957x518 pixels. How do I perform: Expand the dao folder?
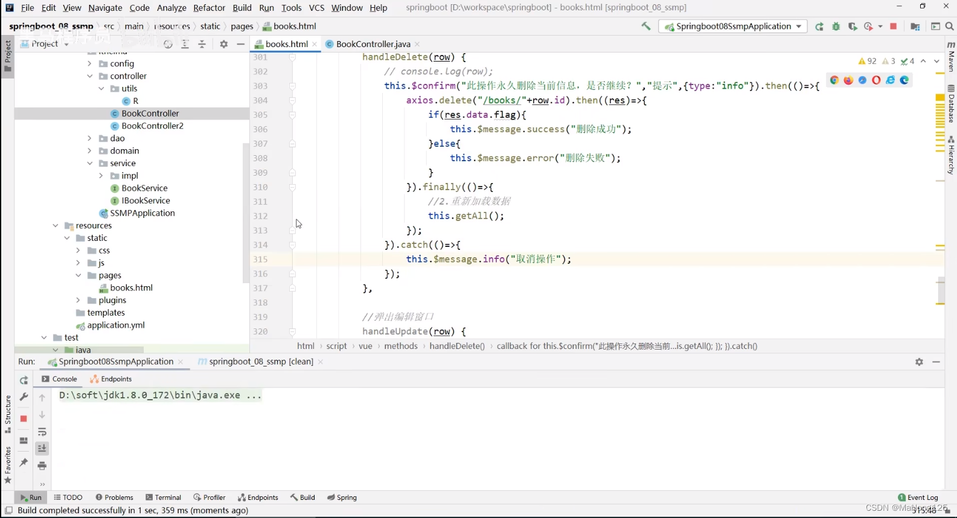[x=89, y=138]
